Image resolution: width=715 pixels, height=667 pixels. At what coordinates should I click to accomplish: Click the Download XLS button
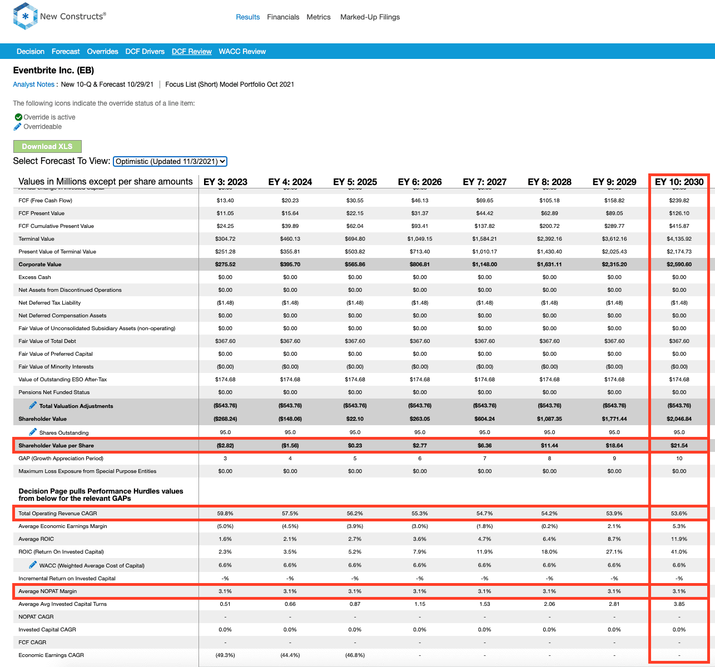pos(47,146)
